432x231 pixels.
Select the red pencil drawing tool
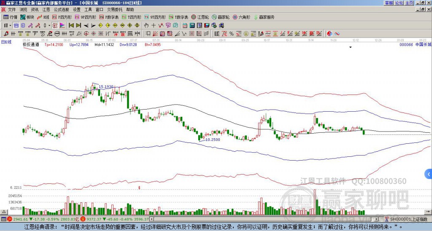5,34
